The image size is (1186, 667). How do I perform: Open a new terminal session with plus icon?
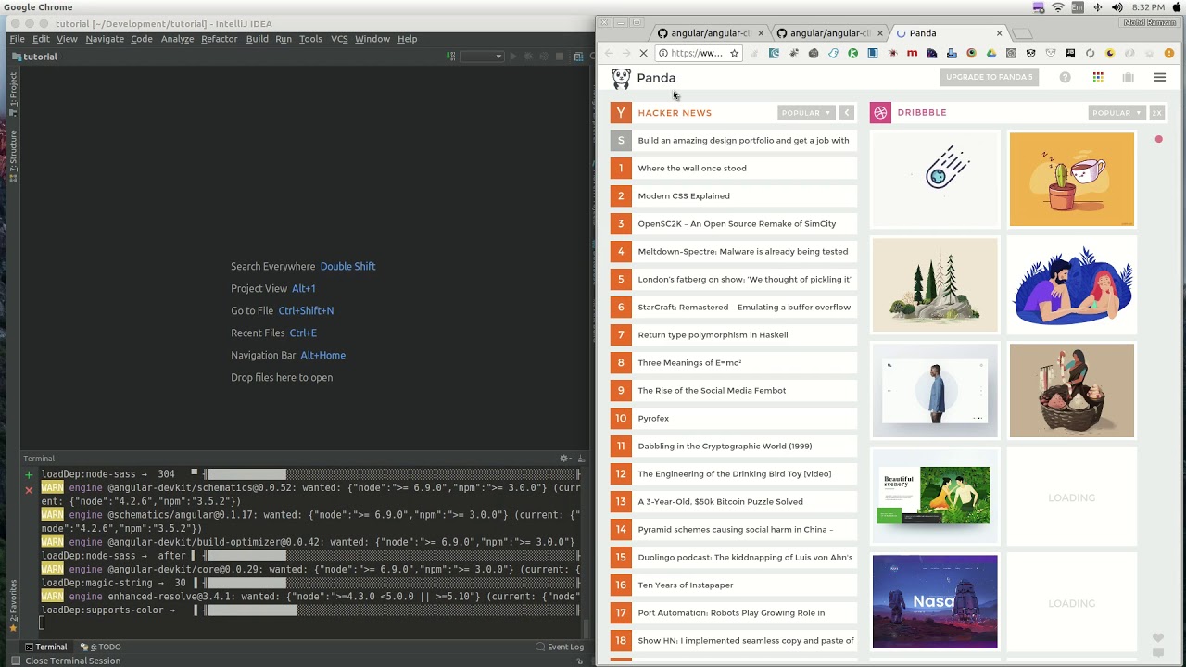(x=29, y=474)
